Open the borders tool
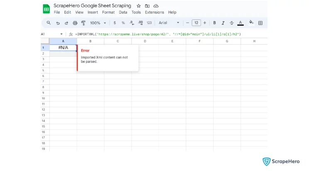The height and width of the screenshot is (171, 309). click(260, 23)
